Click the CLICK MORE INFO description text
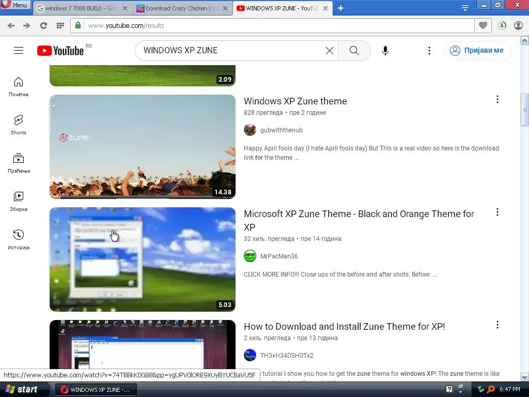Image resolution: width=529 pixels, height=397 pixels. (x=340, y=274)
